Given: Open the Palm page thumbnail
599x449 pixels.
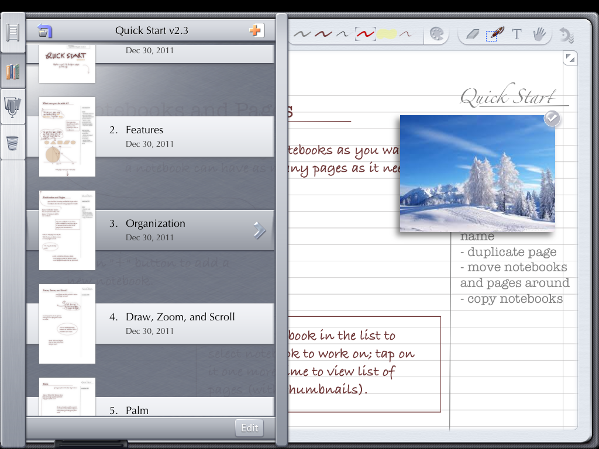Looking at the screenshot, I should 67,396.
